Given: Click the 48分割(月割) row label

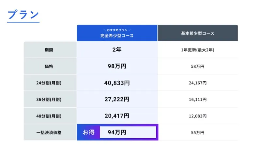Looking at the screenshot, I should coord(50,116).
